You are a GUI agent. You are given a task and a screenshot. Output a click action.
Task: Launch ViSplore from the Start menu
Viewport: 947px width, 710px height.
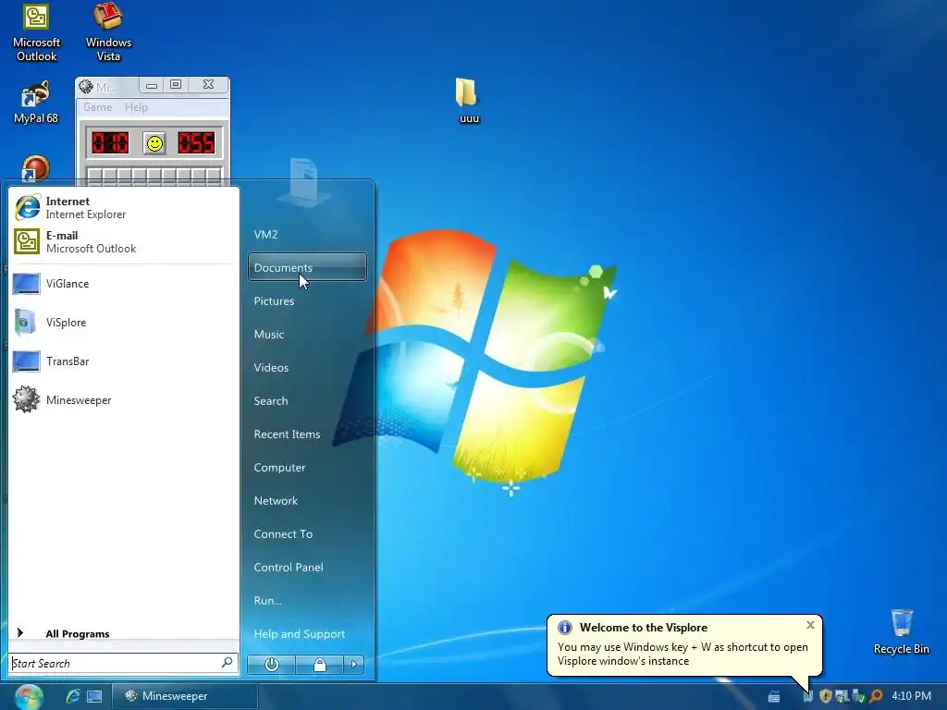(124, 323)
